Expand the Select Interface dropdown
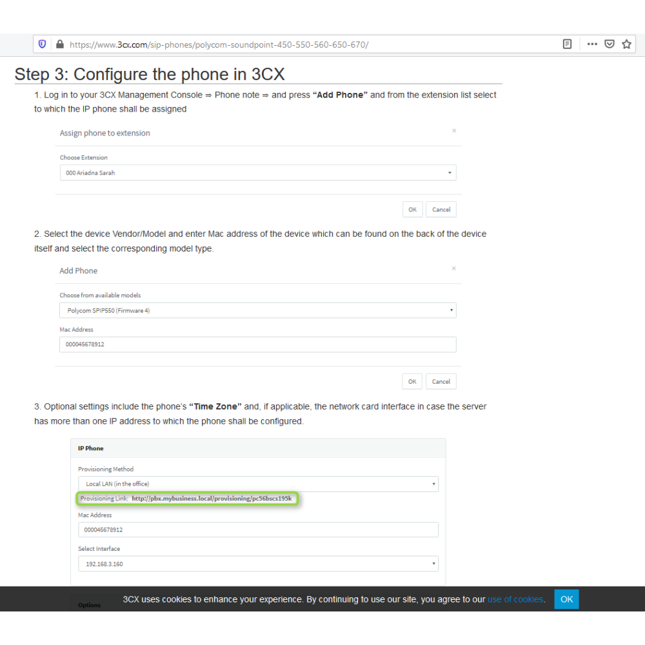 257,564
